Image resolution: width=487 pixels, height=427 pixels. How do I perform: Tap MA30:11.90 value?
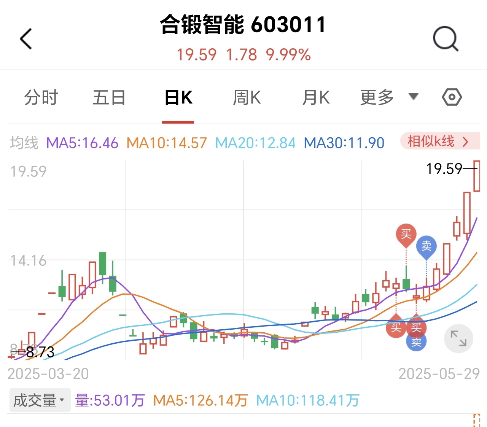tap(344, 143)
